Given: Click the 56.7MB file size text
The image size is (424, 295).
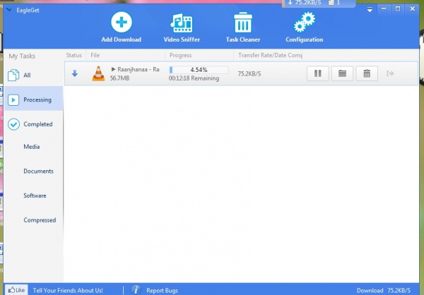Looking at the screenshot, I should coord(120,78).
